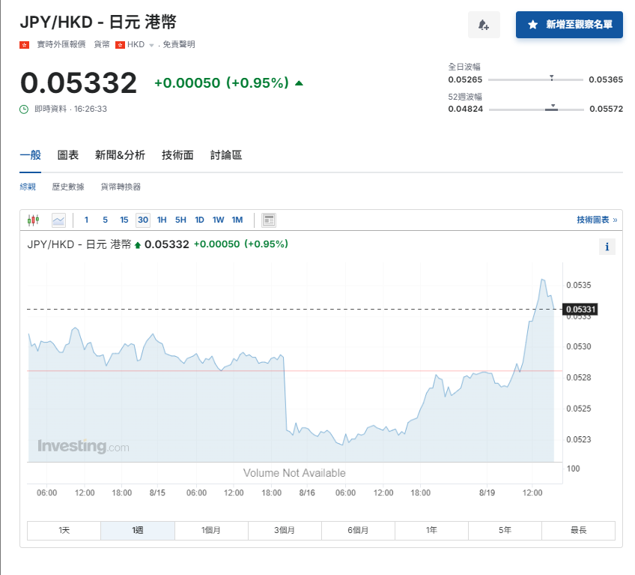635x575 pixels.
Task: Click the 52週波幅 range slider
Action: pyautogui.click(x=535, y=109)
